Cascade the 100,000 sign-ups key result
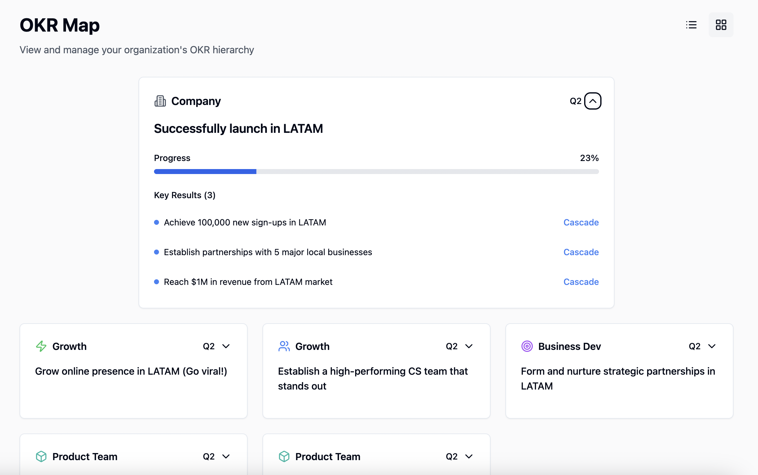The width and height of the screenshot is (758, 475). coord(581,222)
